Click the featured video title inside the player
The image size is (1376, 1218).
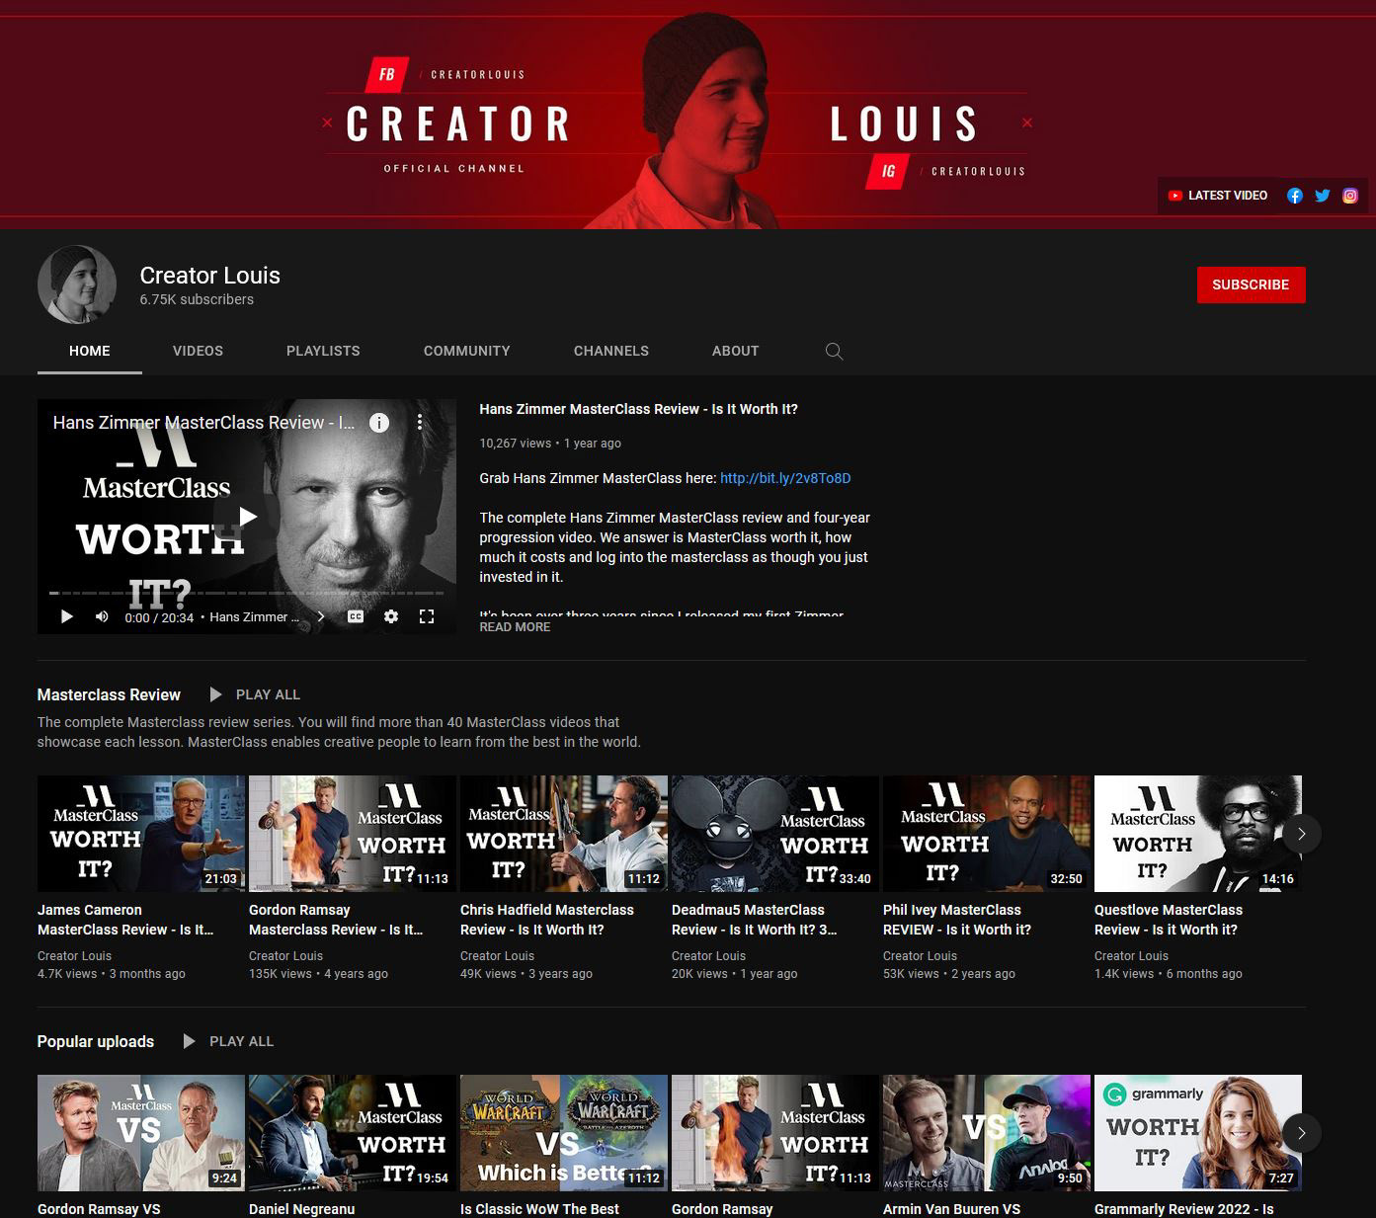pyautogui.click(x=203, y=423)
